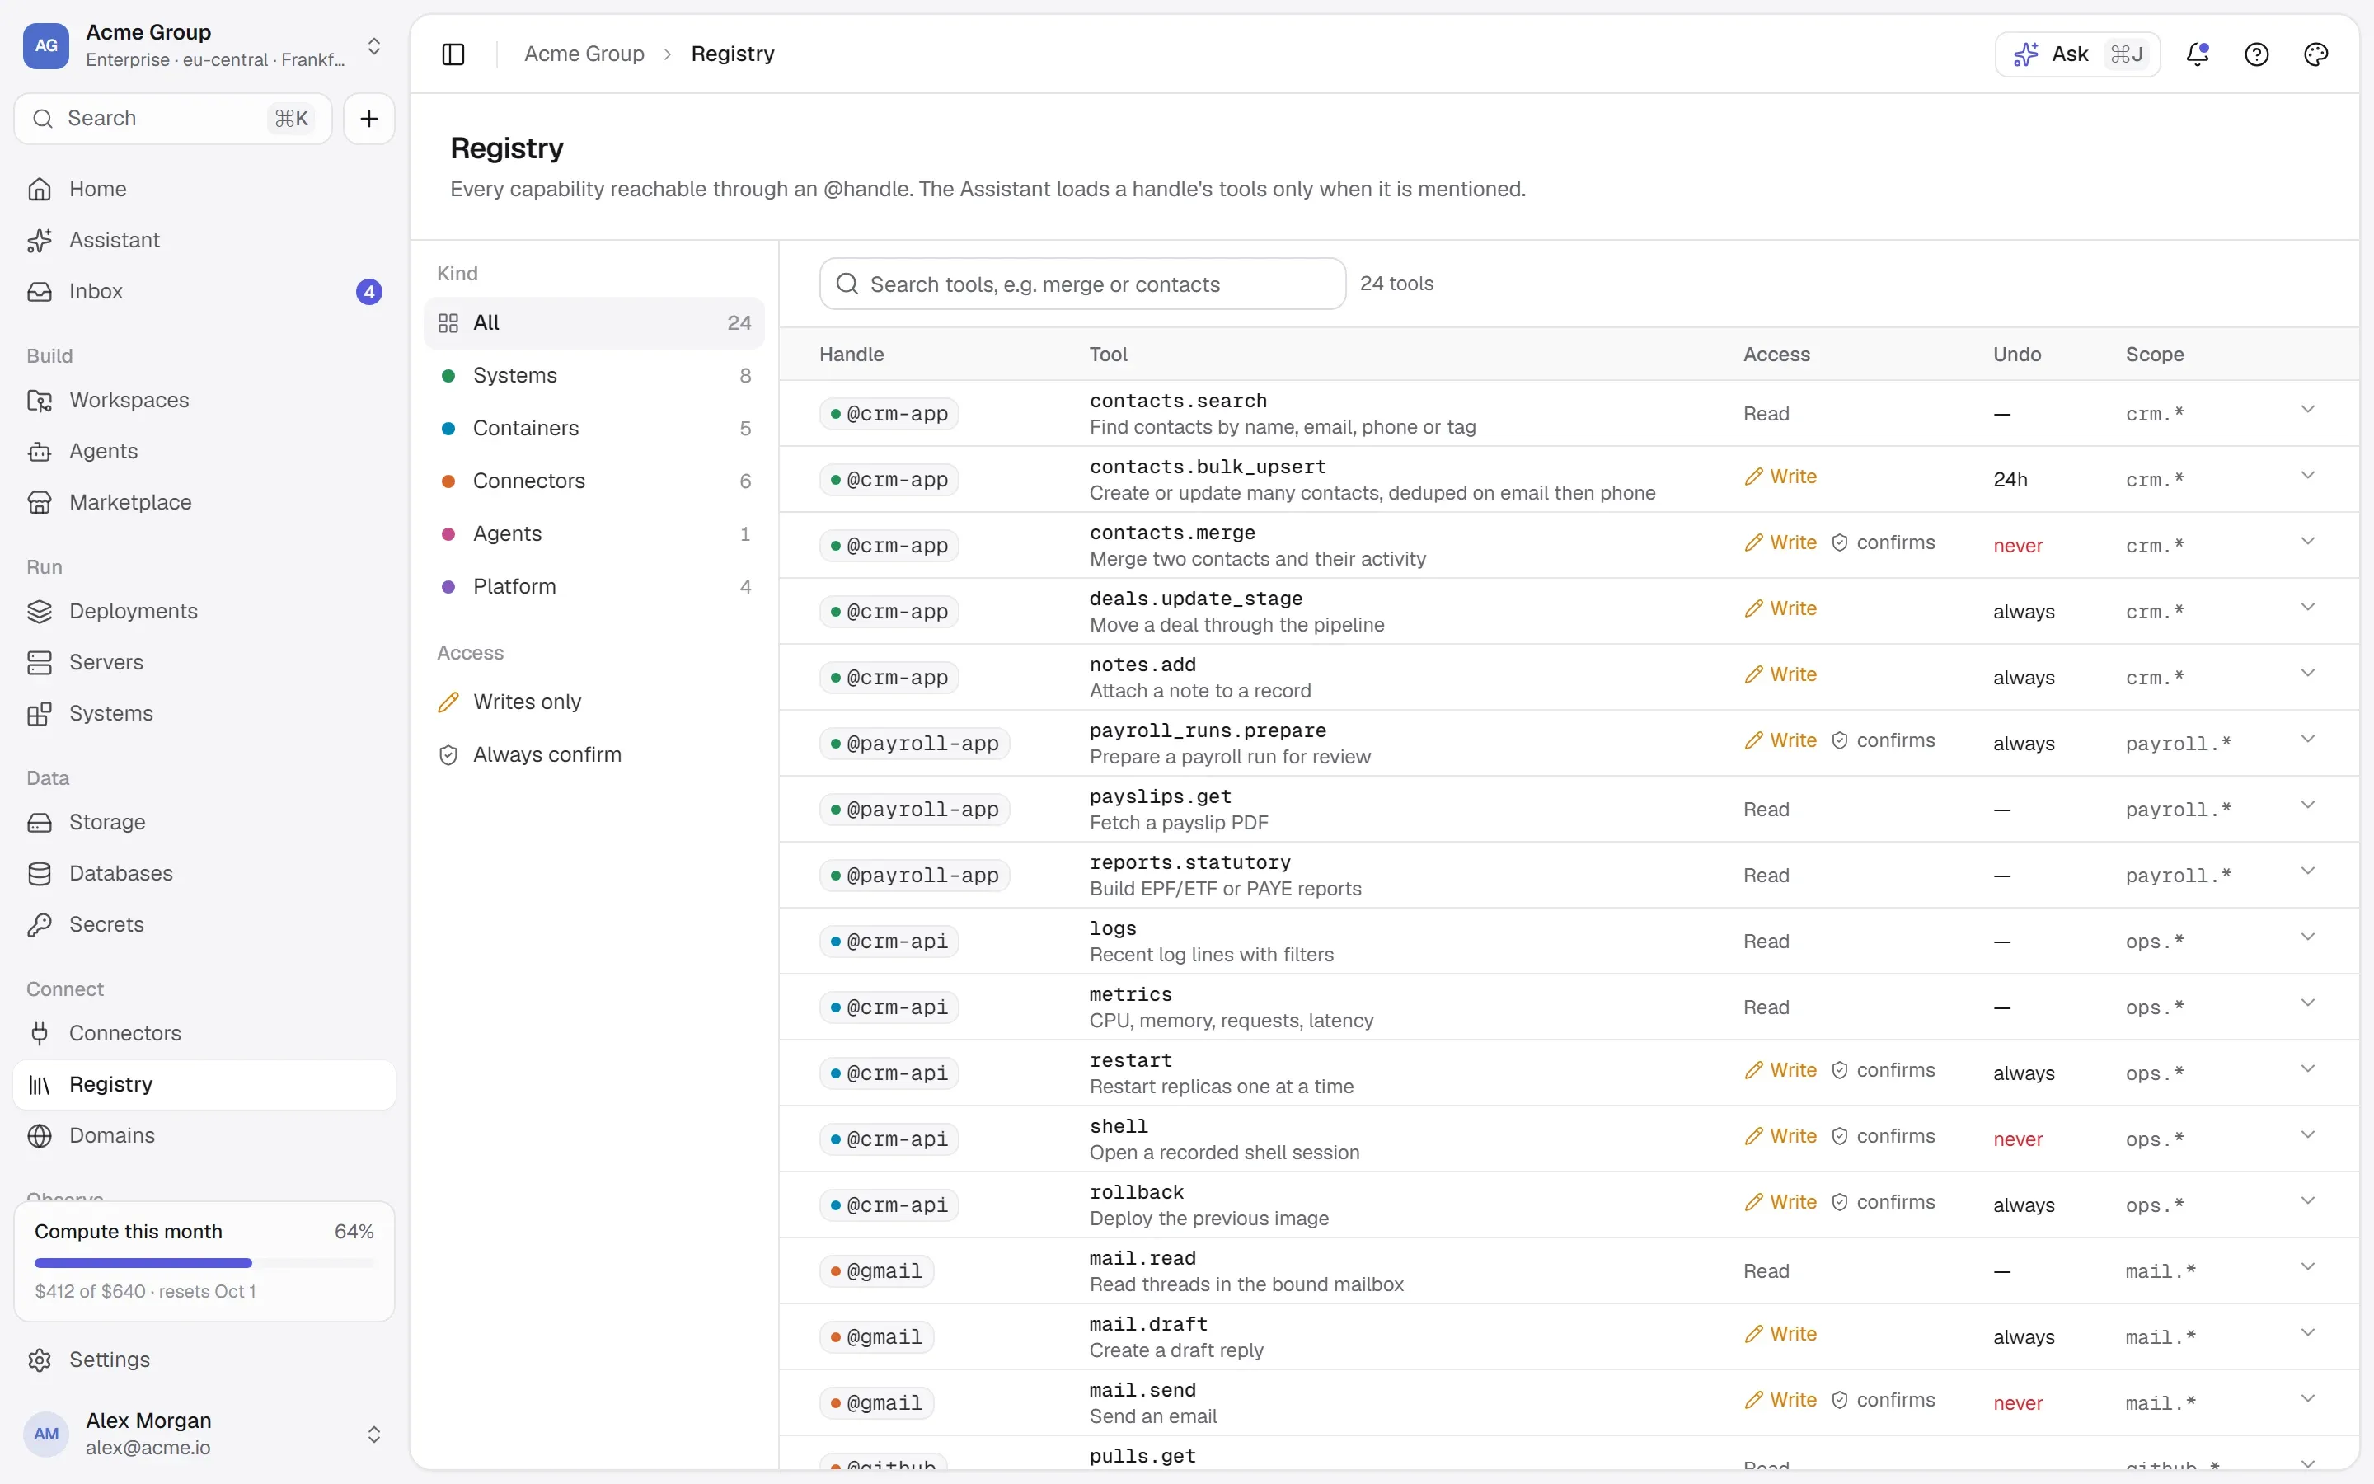2374x1484 pixels.
Task: Open Inbox with 4 unread
Action: coord(204,292)
